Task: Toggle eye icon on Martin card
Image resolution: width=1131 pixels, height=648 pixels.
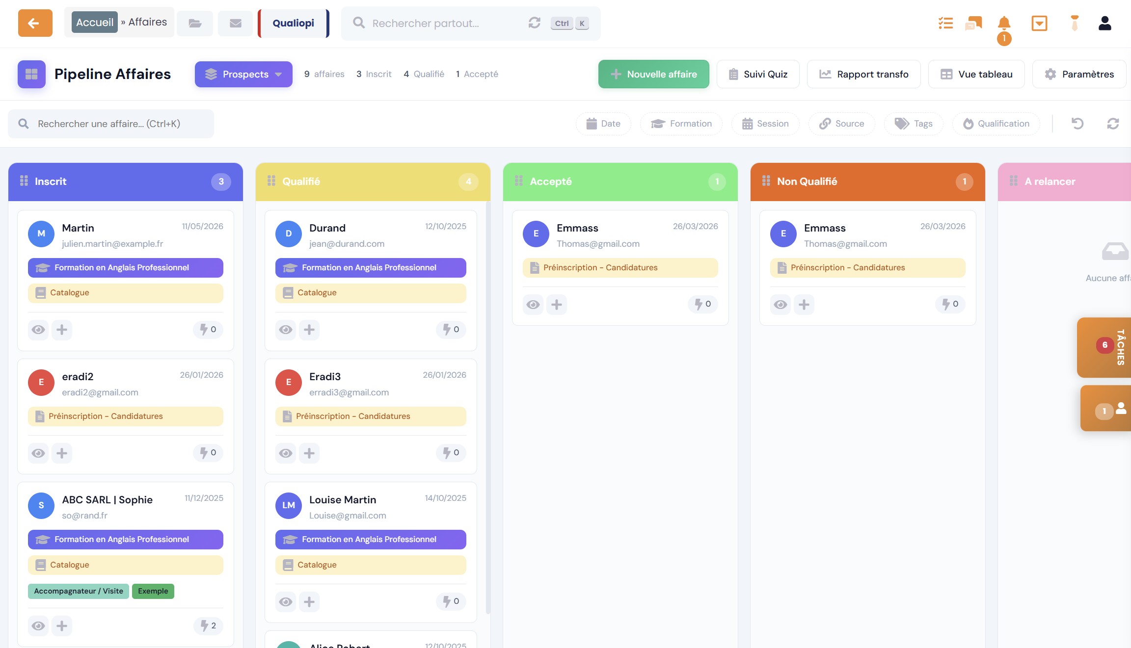Action: pos(38,330)
